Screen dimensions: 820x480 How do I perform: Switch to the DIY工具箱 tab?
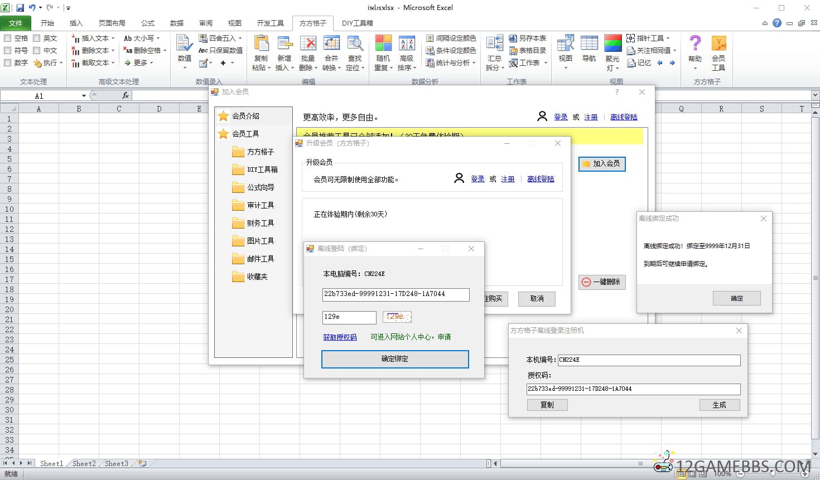[x=358, y=23]
